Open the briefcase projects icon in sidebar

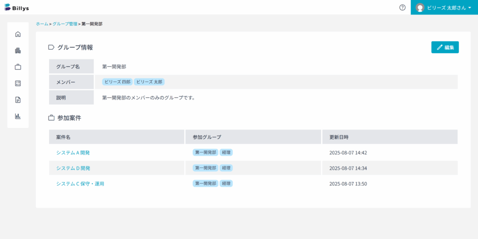[18, 67]
